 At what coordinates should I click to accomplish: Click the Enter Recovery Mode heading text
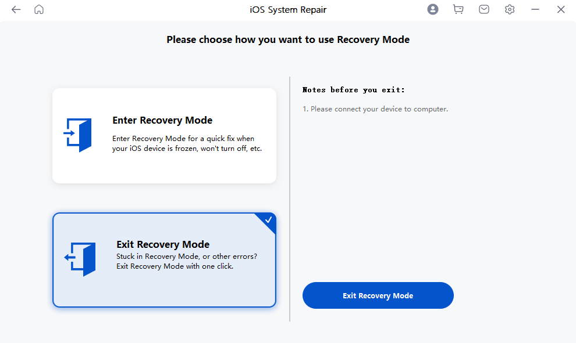[x=162, y=120]
